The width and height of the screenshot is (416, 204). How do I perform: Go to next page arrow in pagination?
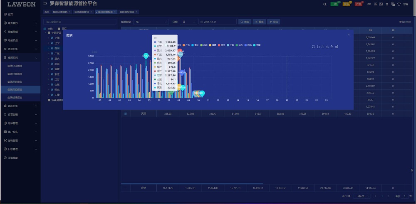coord(389,197)
